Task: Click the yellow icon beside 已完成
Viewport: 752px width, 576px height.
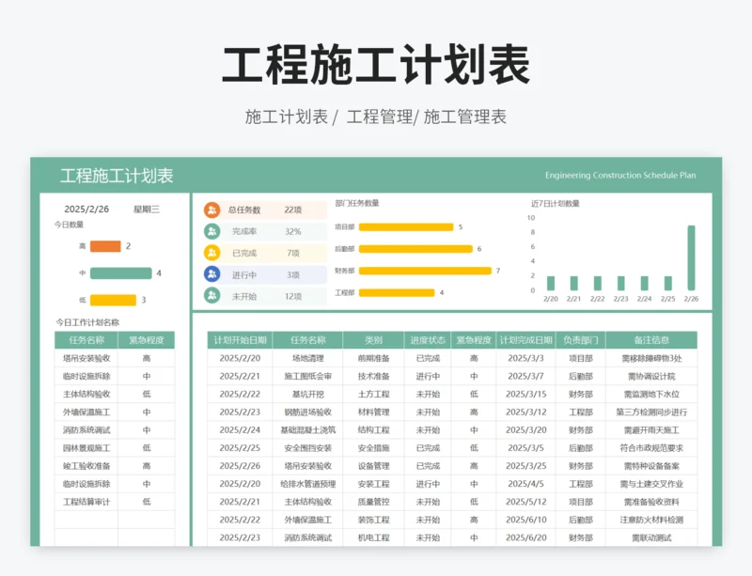Action: pyautogui.click(x=212, y=253)
